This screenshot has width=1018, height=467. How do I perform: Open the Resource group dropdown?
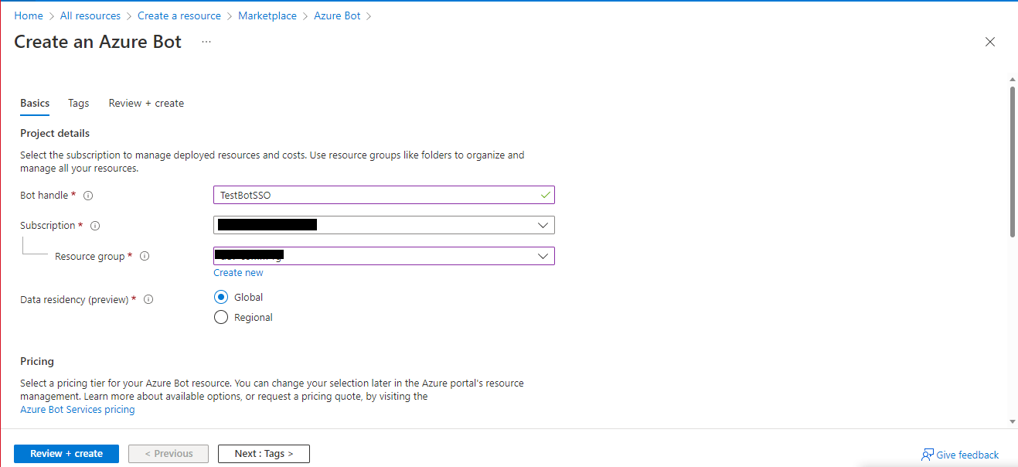(x=384, y=255)
